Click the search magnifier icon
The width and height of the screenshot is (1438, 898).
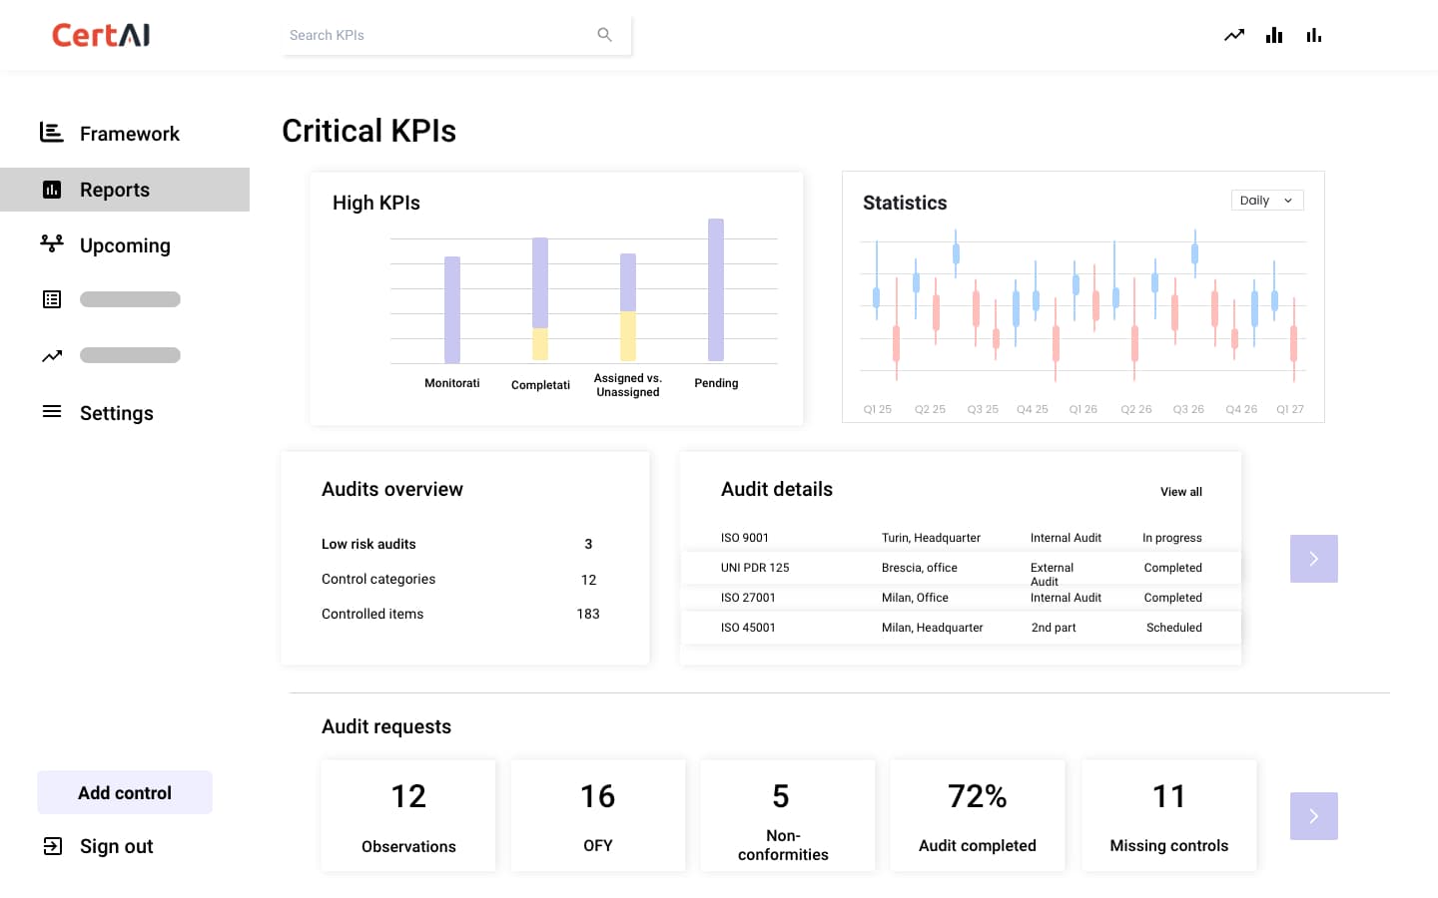click(604, 35)
